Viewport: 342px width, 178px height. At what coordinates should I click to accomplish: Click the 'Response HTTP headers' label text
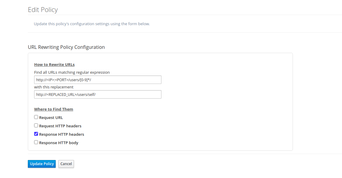tap(62, 134)
